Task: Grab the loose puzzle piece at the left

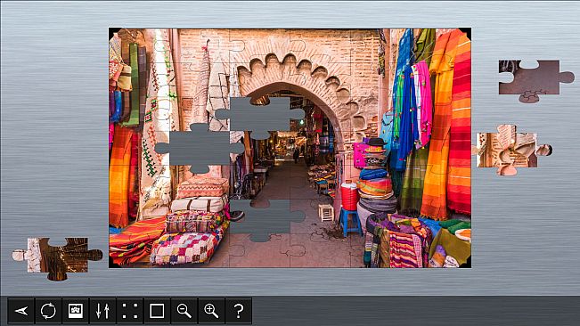Action: click(x=57, y=258)
